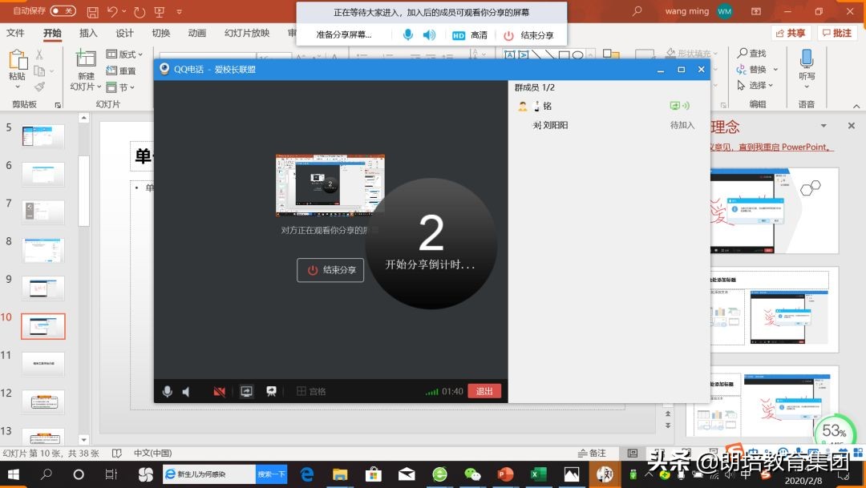Viewport: 866px width, 488px height.
Task: Collapse the ribbon with the chevron arrow
Action: click(856, 106)
